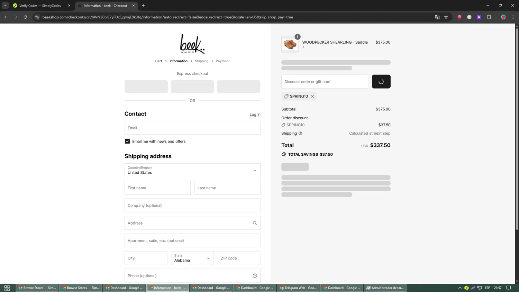The height and width of the screenshot is (292, 519).
Task: Remove the SPRING10 discount code tag
Action: tap(312, 97)
